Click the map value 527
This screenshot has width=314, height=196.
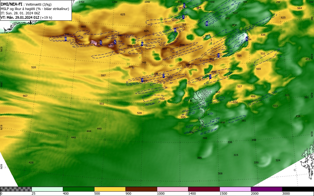[x=240, y=86]
